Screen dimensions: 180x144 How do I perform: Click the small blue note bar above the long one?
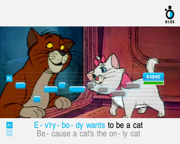[x=62, y=85]
